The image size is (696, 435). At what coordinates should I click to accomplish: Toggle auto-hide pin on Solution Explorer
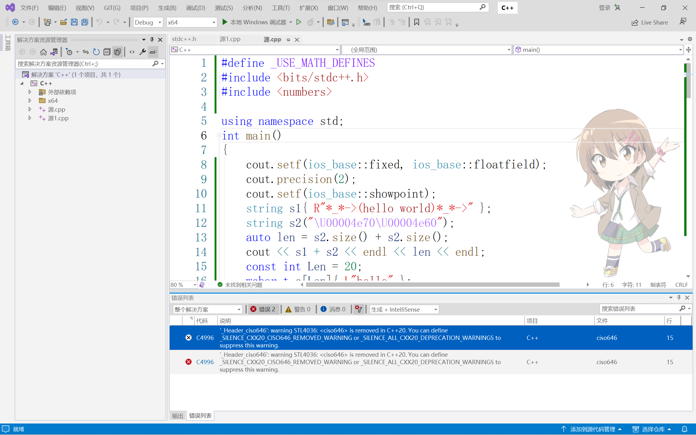click(152, 39)
